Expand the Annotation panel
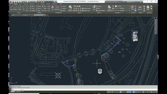Screen dimensions: 167x94 [59, 13]
